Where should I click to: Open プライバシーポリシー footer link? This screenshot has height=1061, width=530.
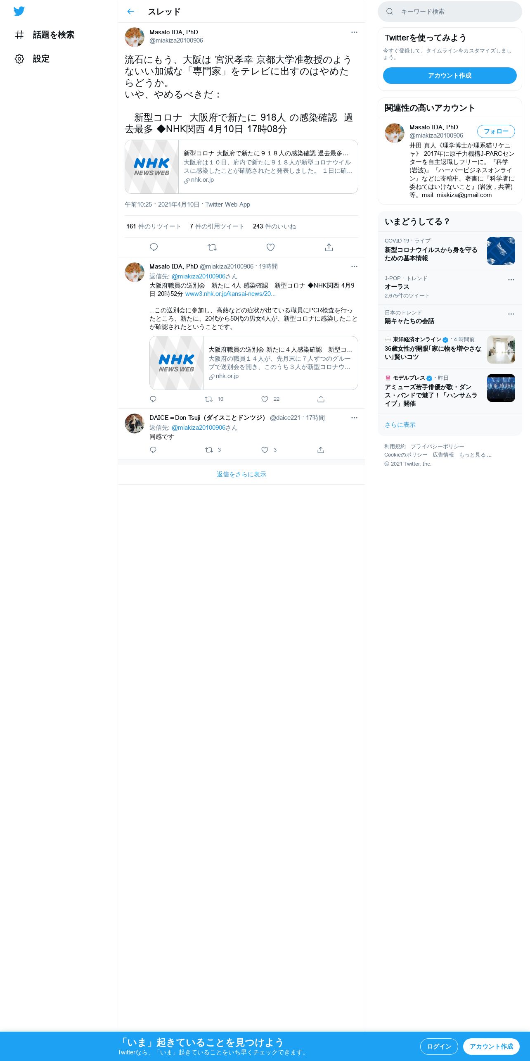pos(438,447)
